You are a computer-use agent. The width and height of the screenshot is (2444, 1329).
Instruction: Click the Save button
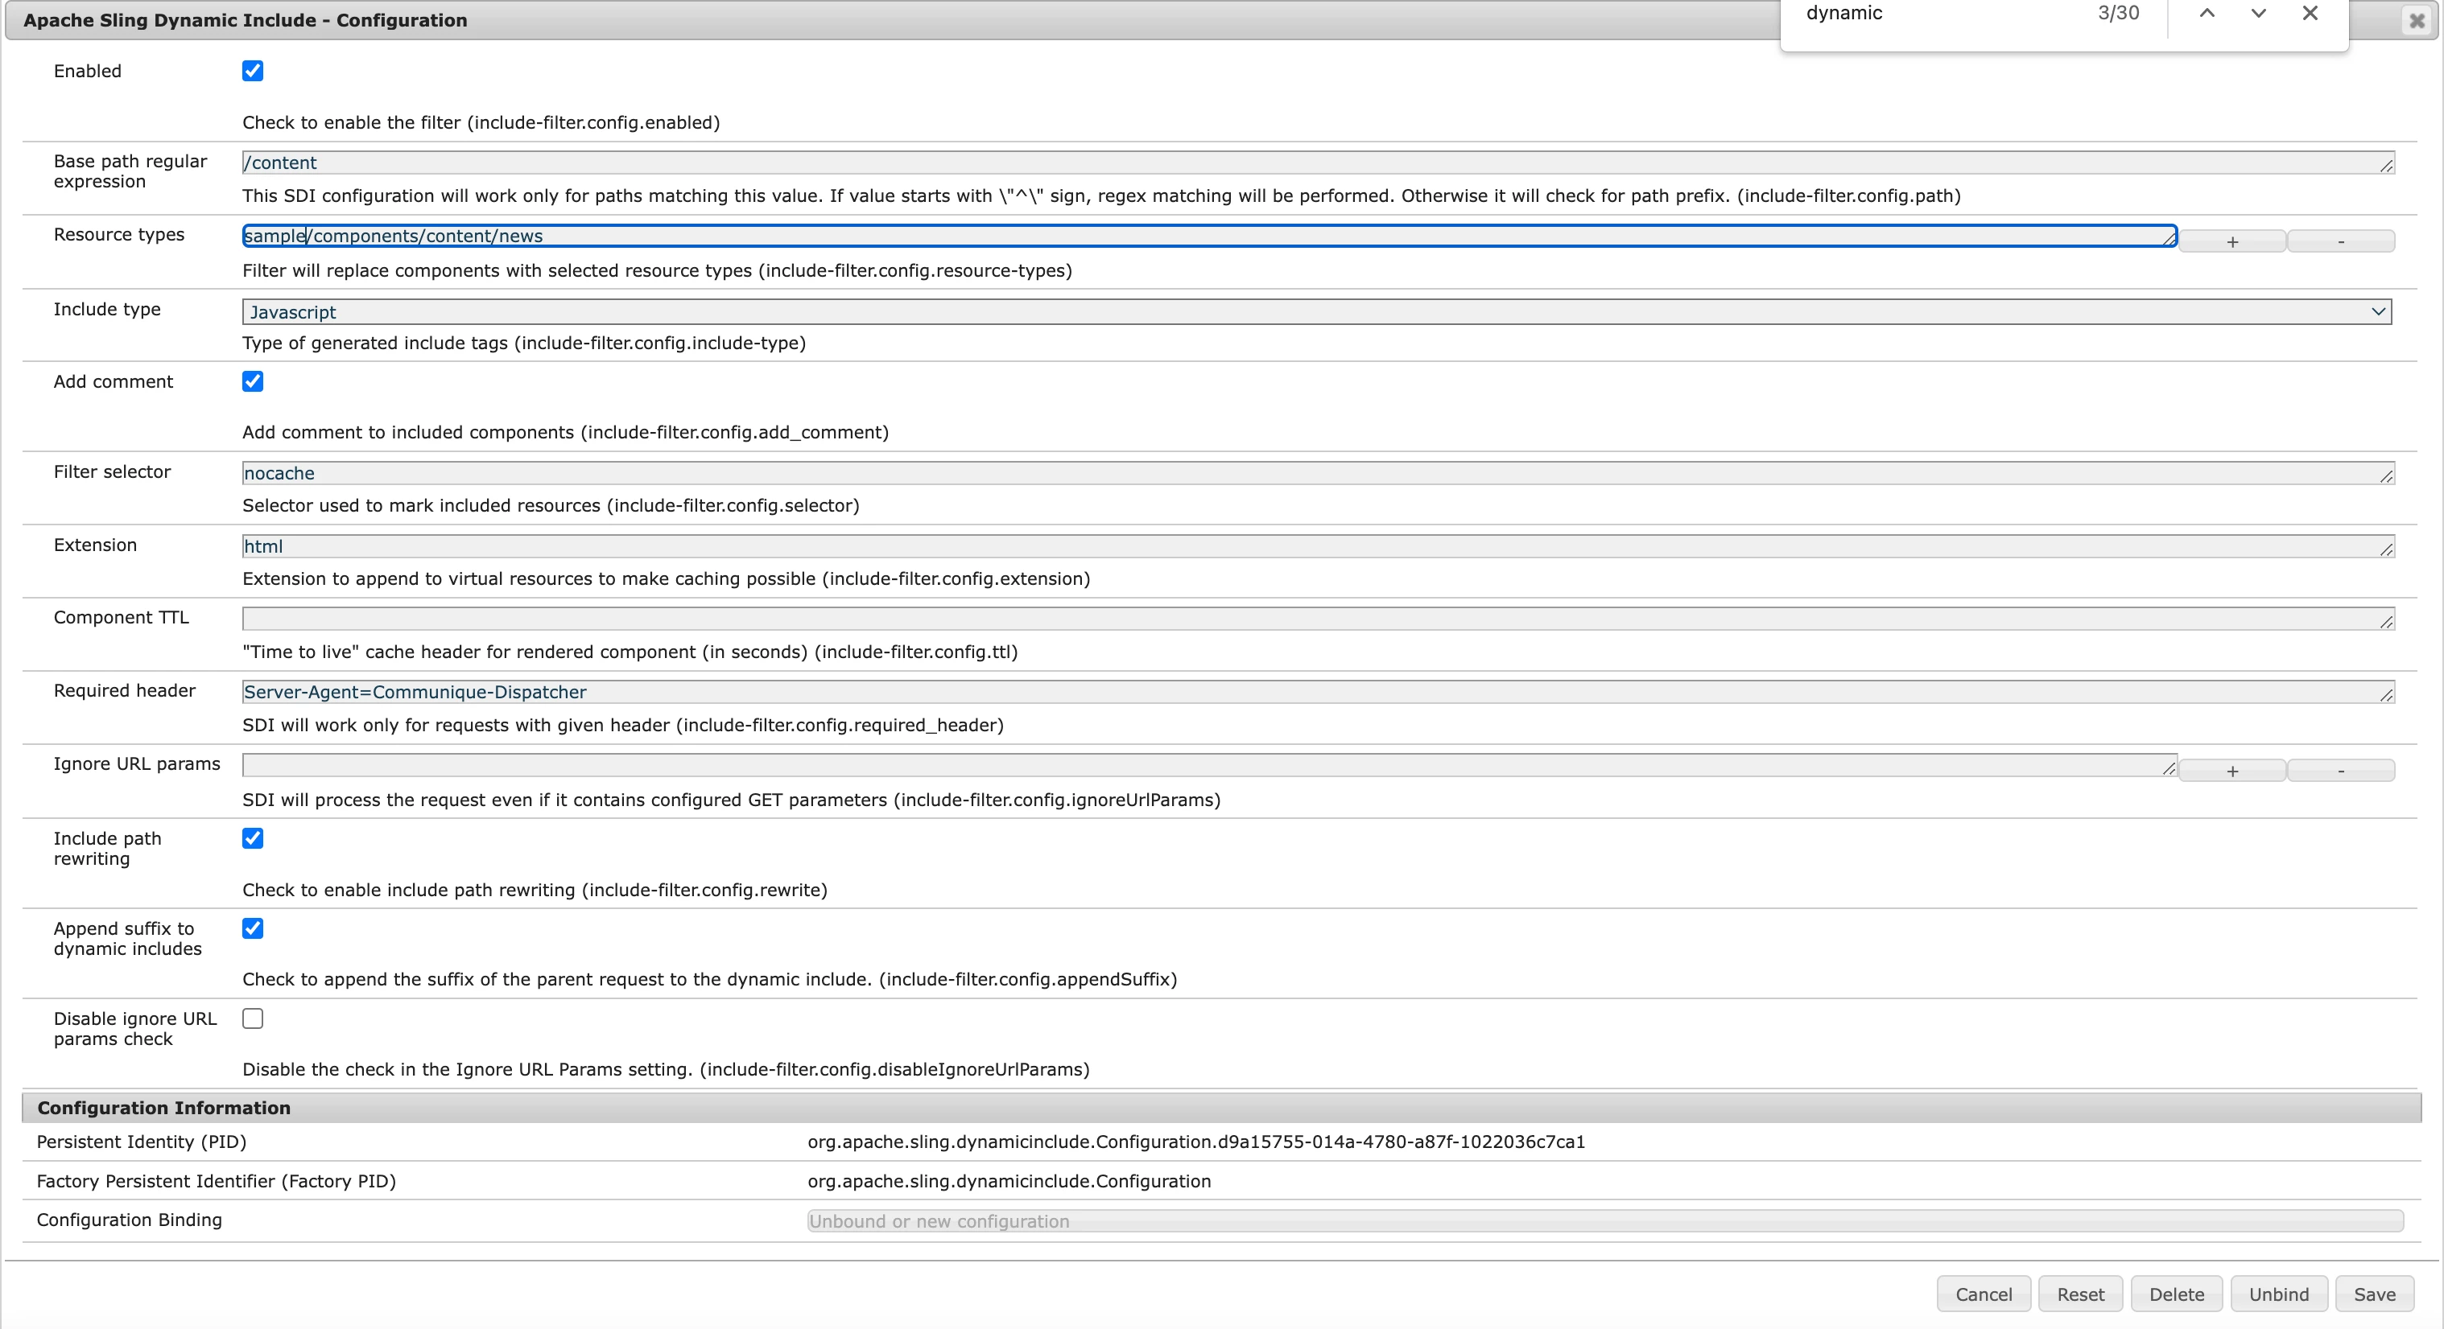pos(2374,1294)
